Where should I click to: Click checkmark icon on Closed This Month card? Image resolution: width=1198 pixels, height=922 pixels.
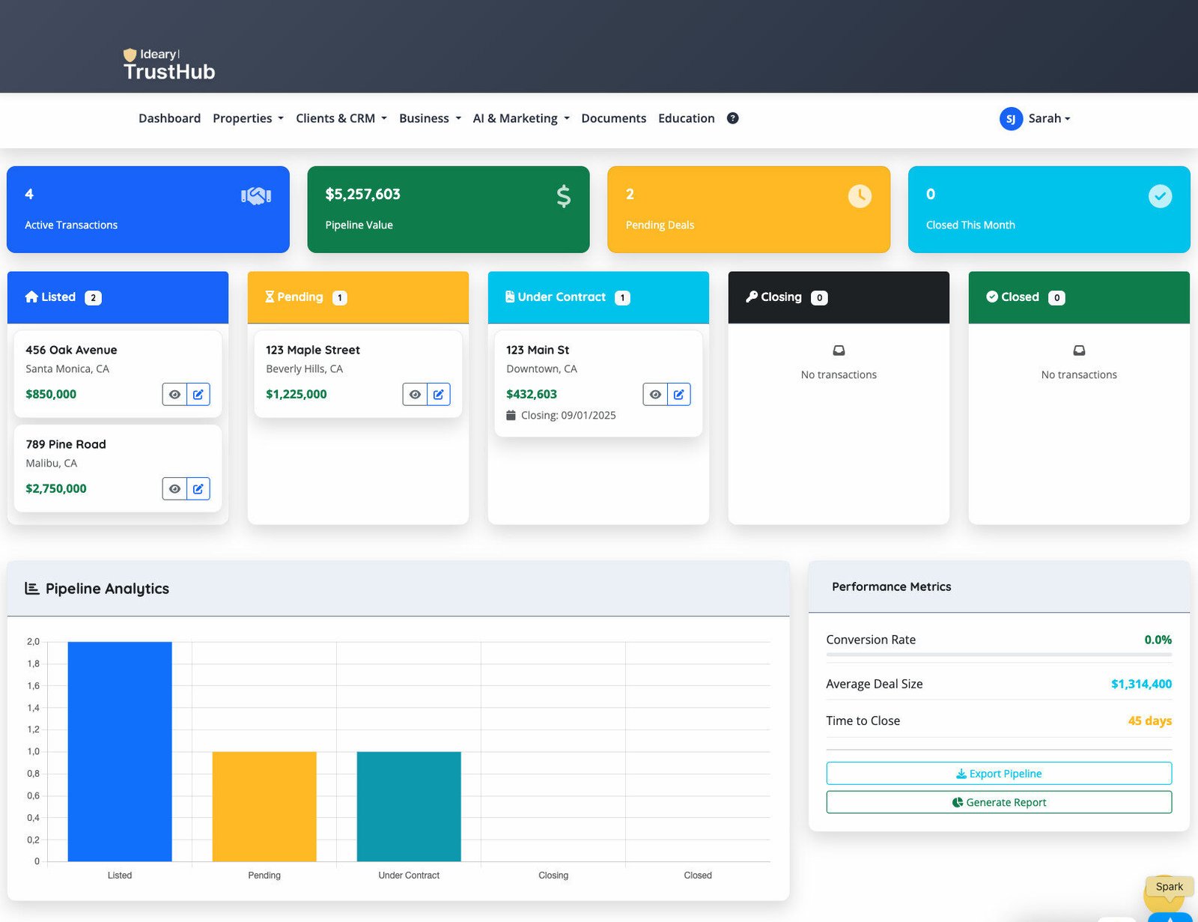1160,196
